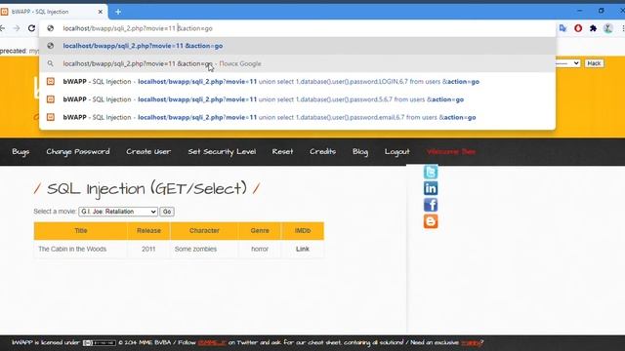
Task: Click the genre cell 'horror'
Action: point(260,250)
